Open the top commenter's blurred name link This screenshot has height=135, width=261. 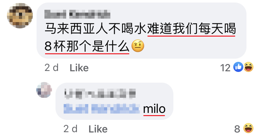pyautogui.click(x=78, y=14)
